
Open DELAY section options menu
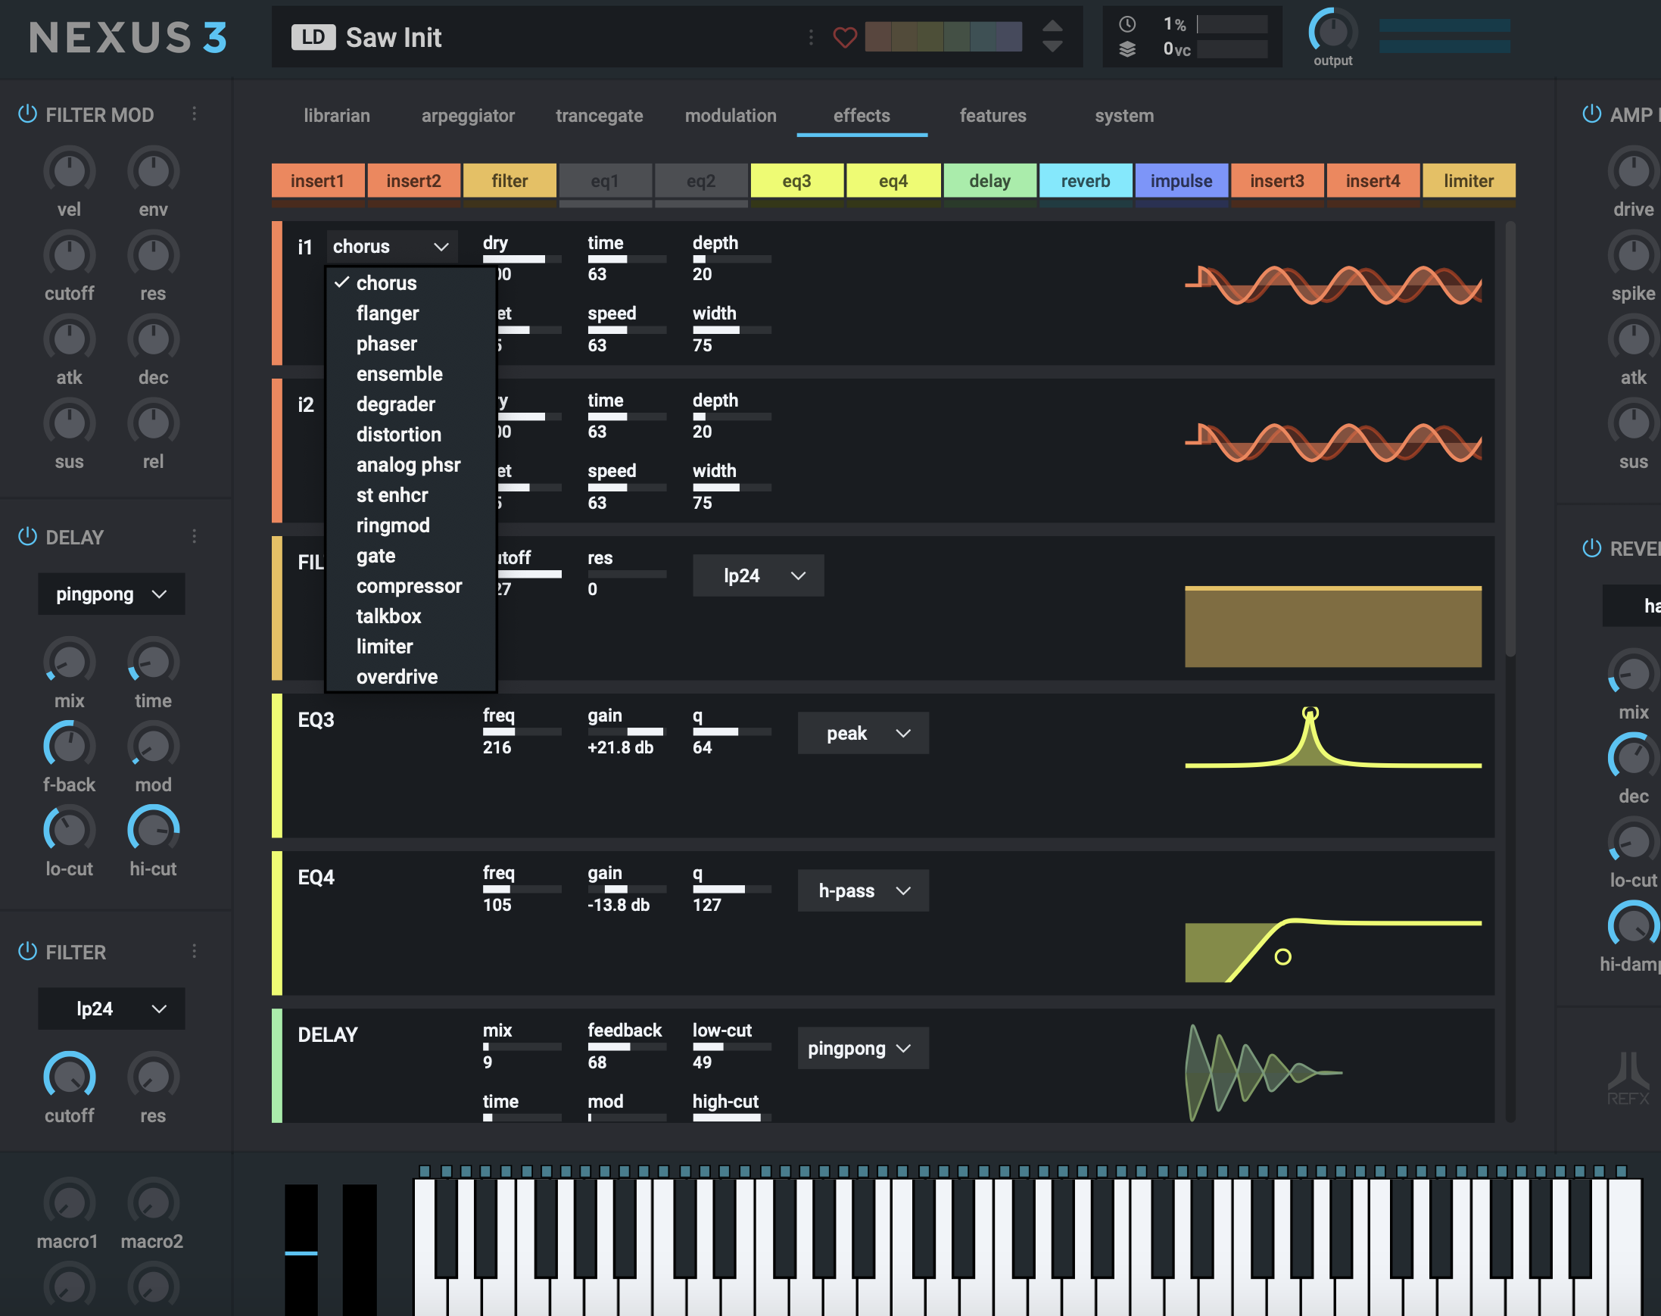[194, 536]
